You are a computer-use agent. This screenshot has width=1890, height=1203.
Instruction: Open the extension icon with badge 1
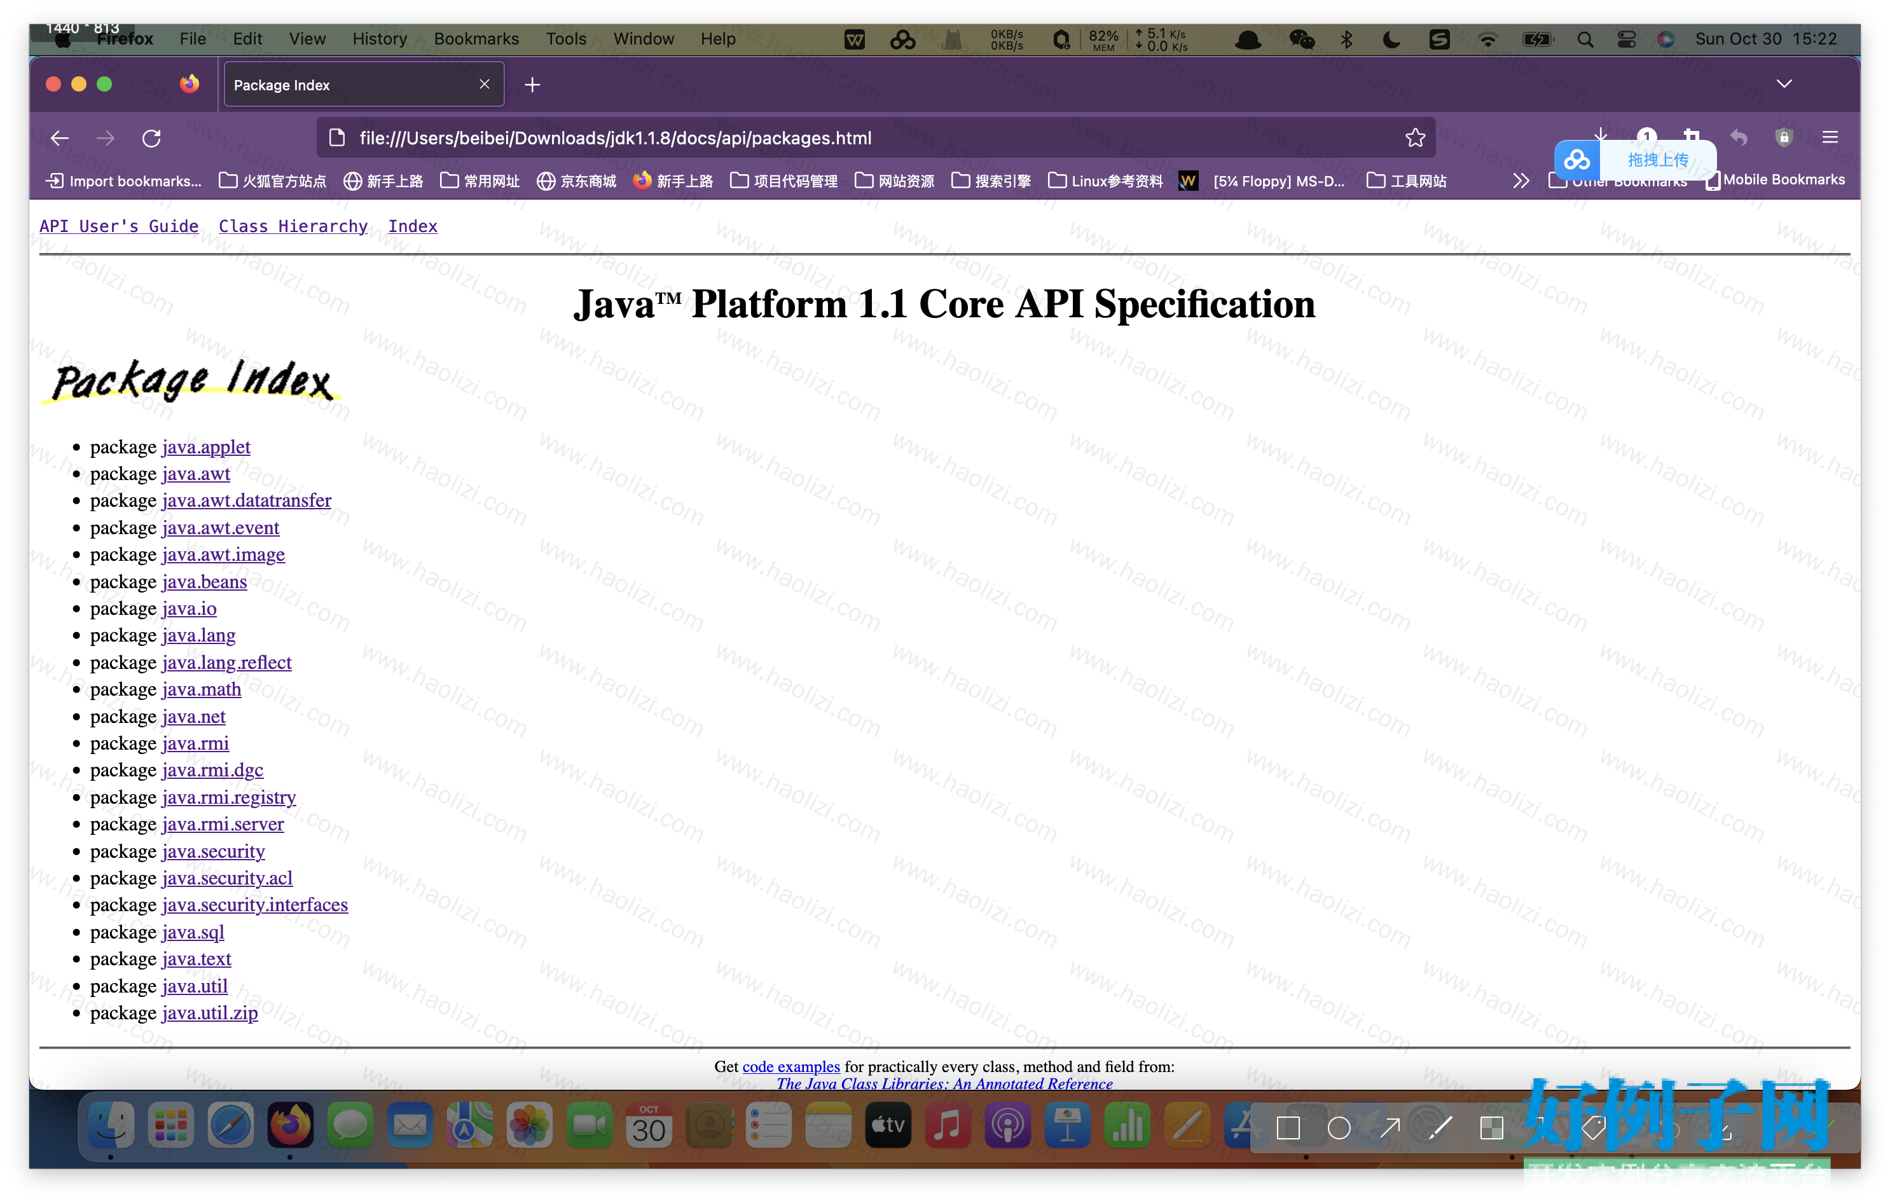click(1646, 136)
